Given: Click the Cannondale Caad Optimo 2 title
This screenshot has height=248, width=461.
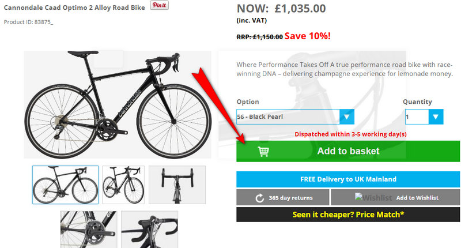Looking at the screenshot, I should point(74,7).
